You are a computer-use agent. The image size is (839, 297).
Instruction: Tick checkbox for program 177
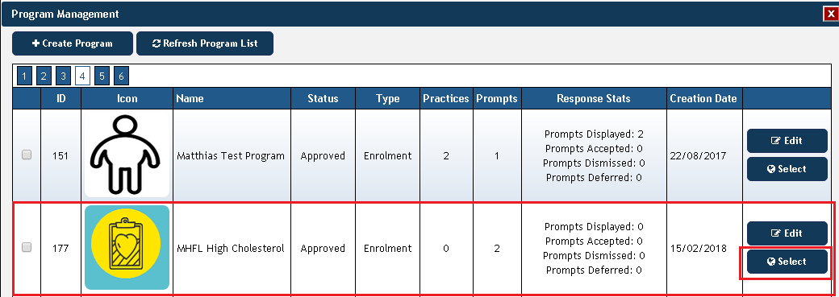26,247
